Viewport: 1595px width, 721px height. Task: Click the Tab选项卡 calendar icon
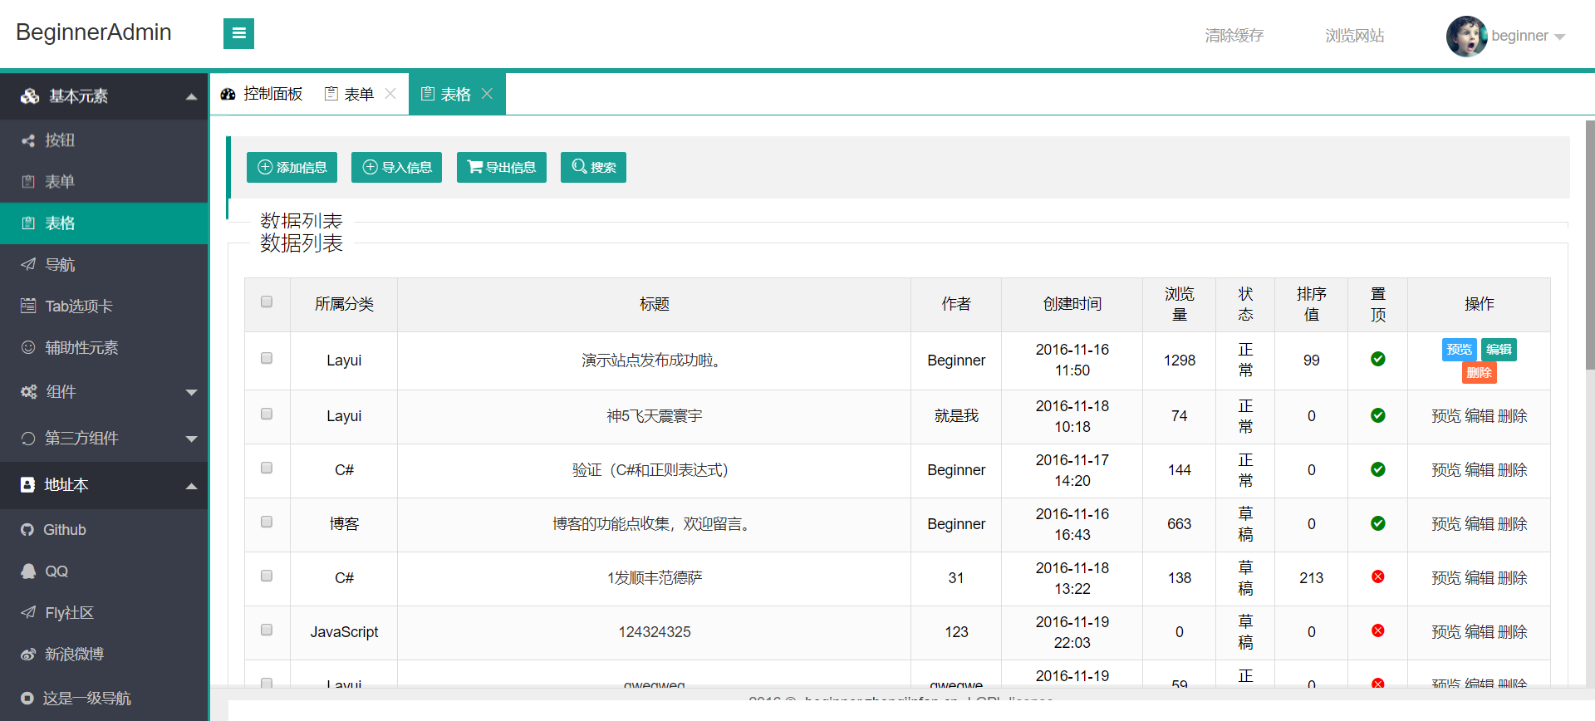[28, 306]
